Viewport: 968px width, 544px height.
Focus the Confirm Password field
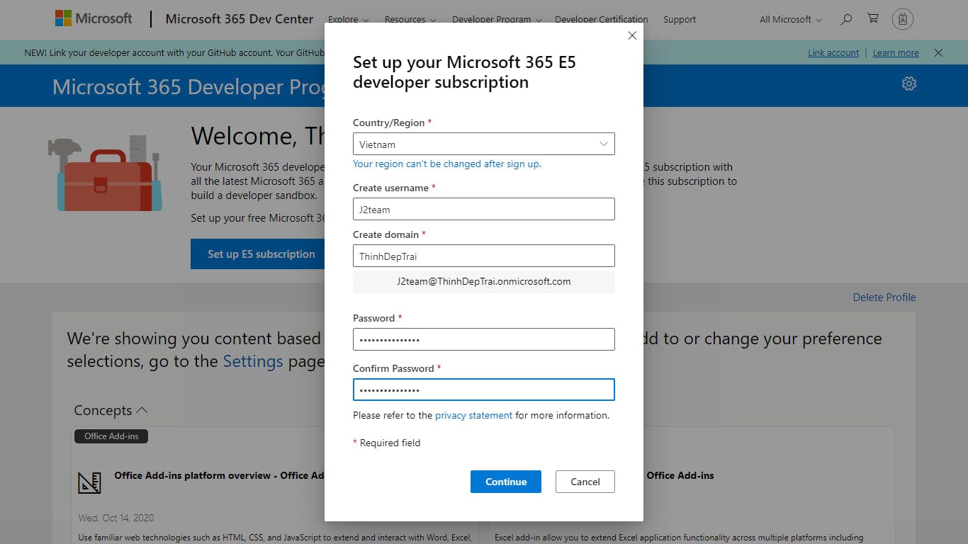[484, 390]
